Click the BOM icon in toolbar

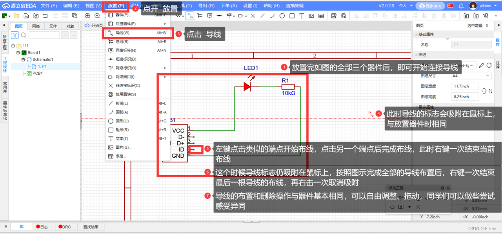(466, 16)
